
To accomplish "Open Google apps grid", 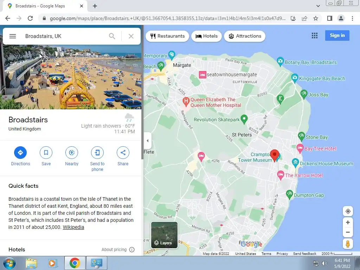I will click(x=315, y=36).
